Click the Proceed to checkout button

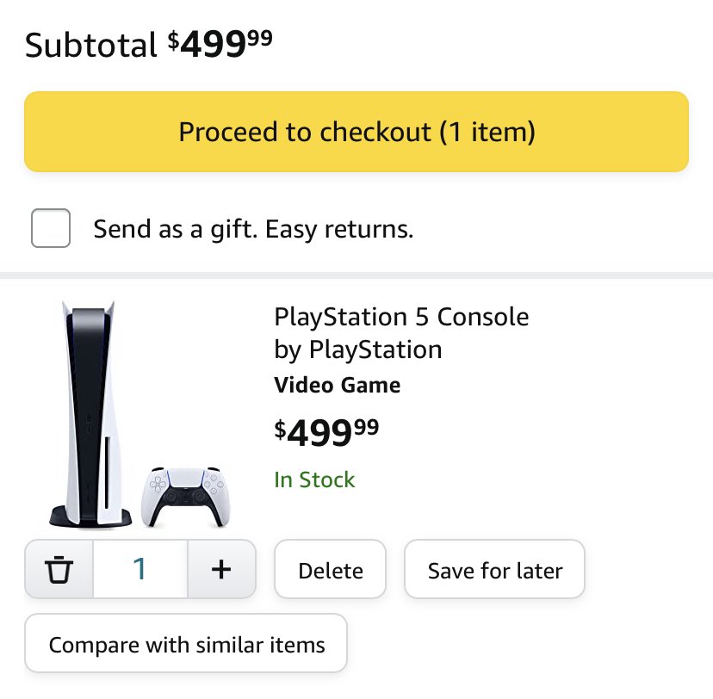coord(356,132)
